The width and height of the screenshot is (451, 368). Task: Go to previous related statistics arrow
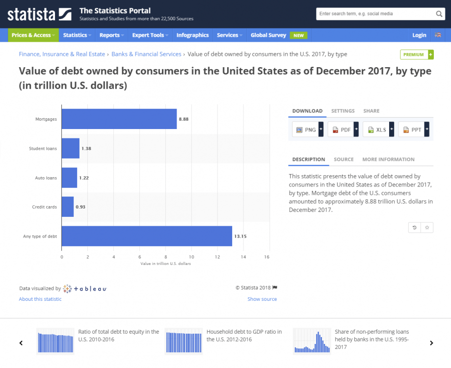(x=21, y=343)
